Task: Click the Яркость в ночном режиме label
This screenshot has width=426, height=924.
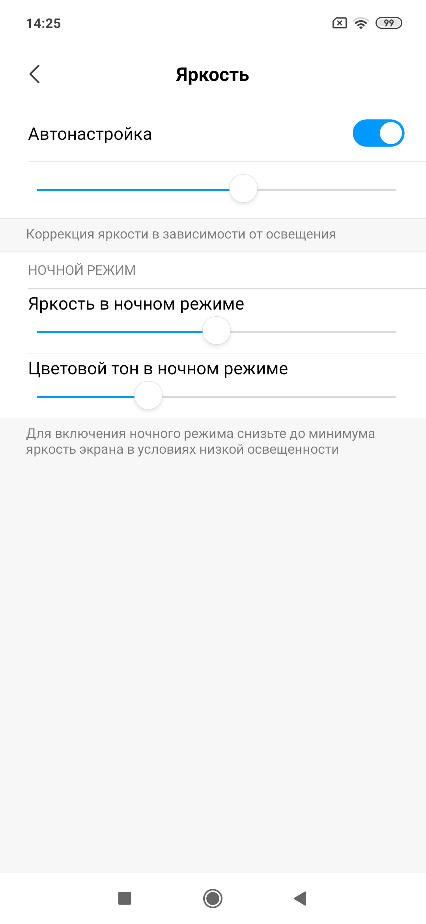Action: [x=136, y=304]
